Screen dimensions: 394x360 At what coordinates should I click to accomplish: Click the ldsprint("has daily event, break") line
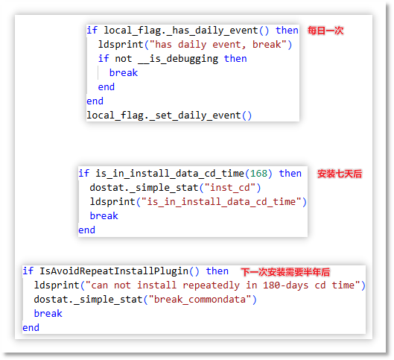[x=195, y=45]
